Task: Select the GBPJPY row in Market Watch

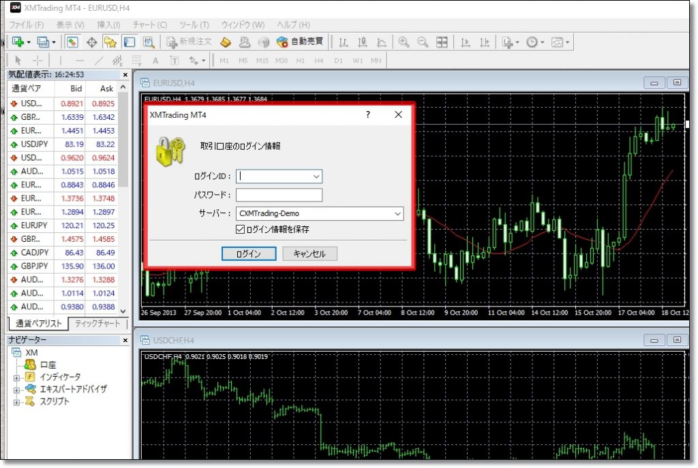Action: tap(63, 266)
